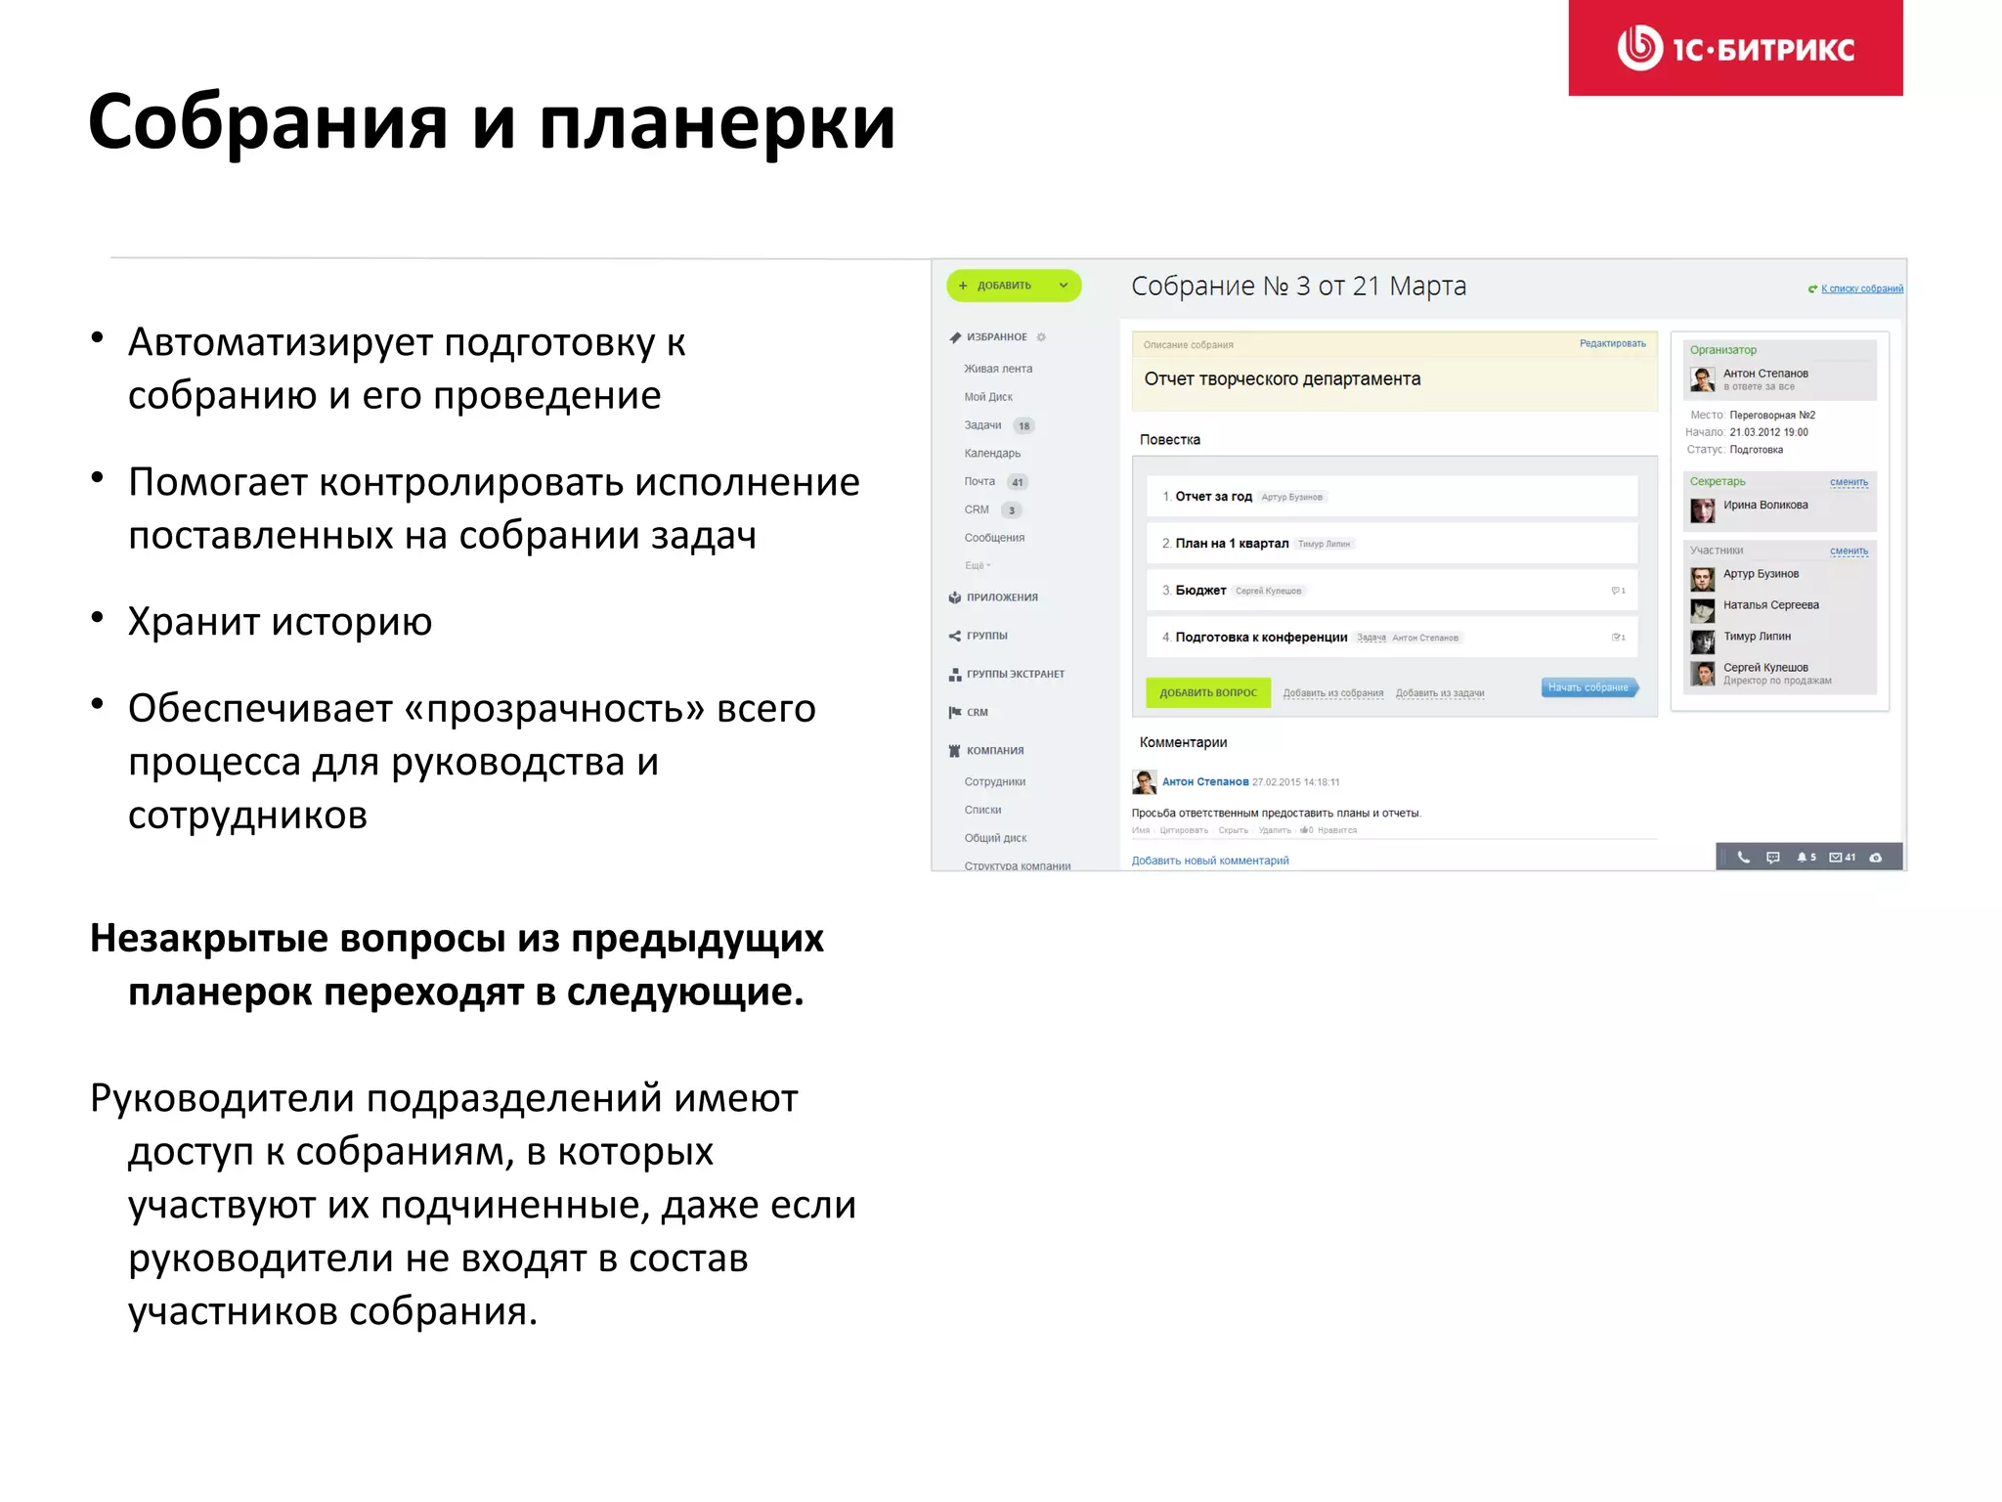This screenshot has width=2002, height=1502.
Task: Click the Почта counter badge 41
Action: (x=1018, y=482)
